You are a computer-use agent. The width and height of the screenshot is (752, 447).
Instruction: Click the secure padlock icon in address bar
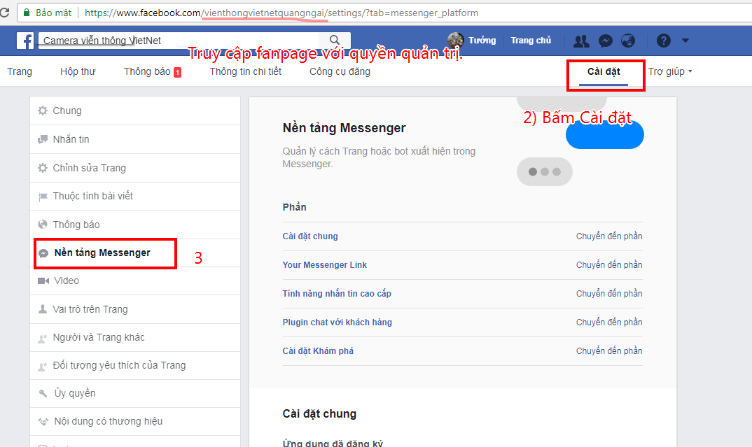(x=27, y=13)
